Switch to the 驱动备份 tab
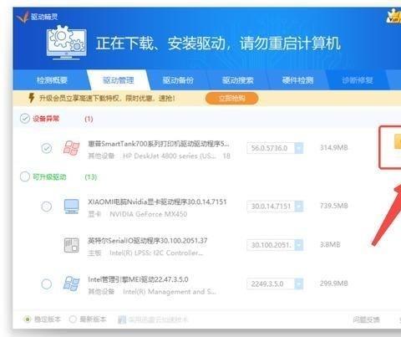 [x=178, y=80]
